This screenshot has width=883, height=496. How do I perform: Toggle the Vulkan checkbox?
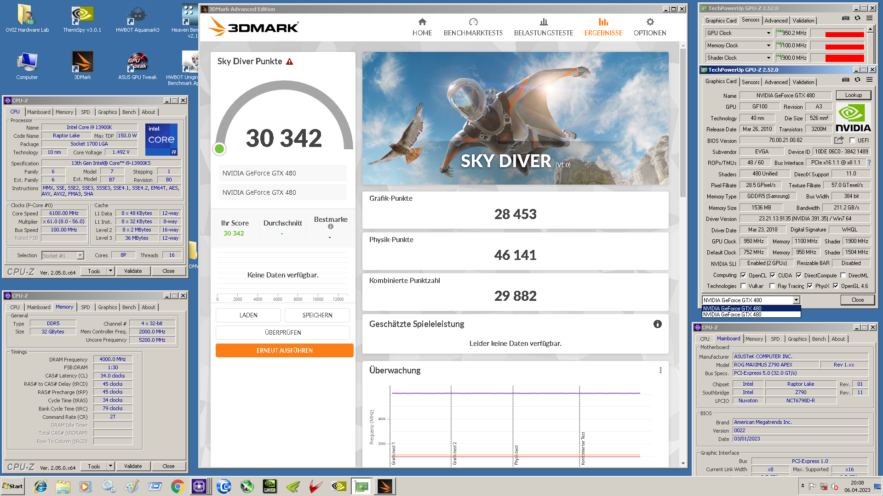click(743, 286)
